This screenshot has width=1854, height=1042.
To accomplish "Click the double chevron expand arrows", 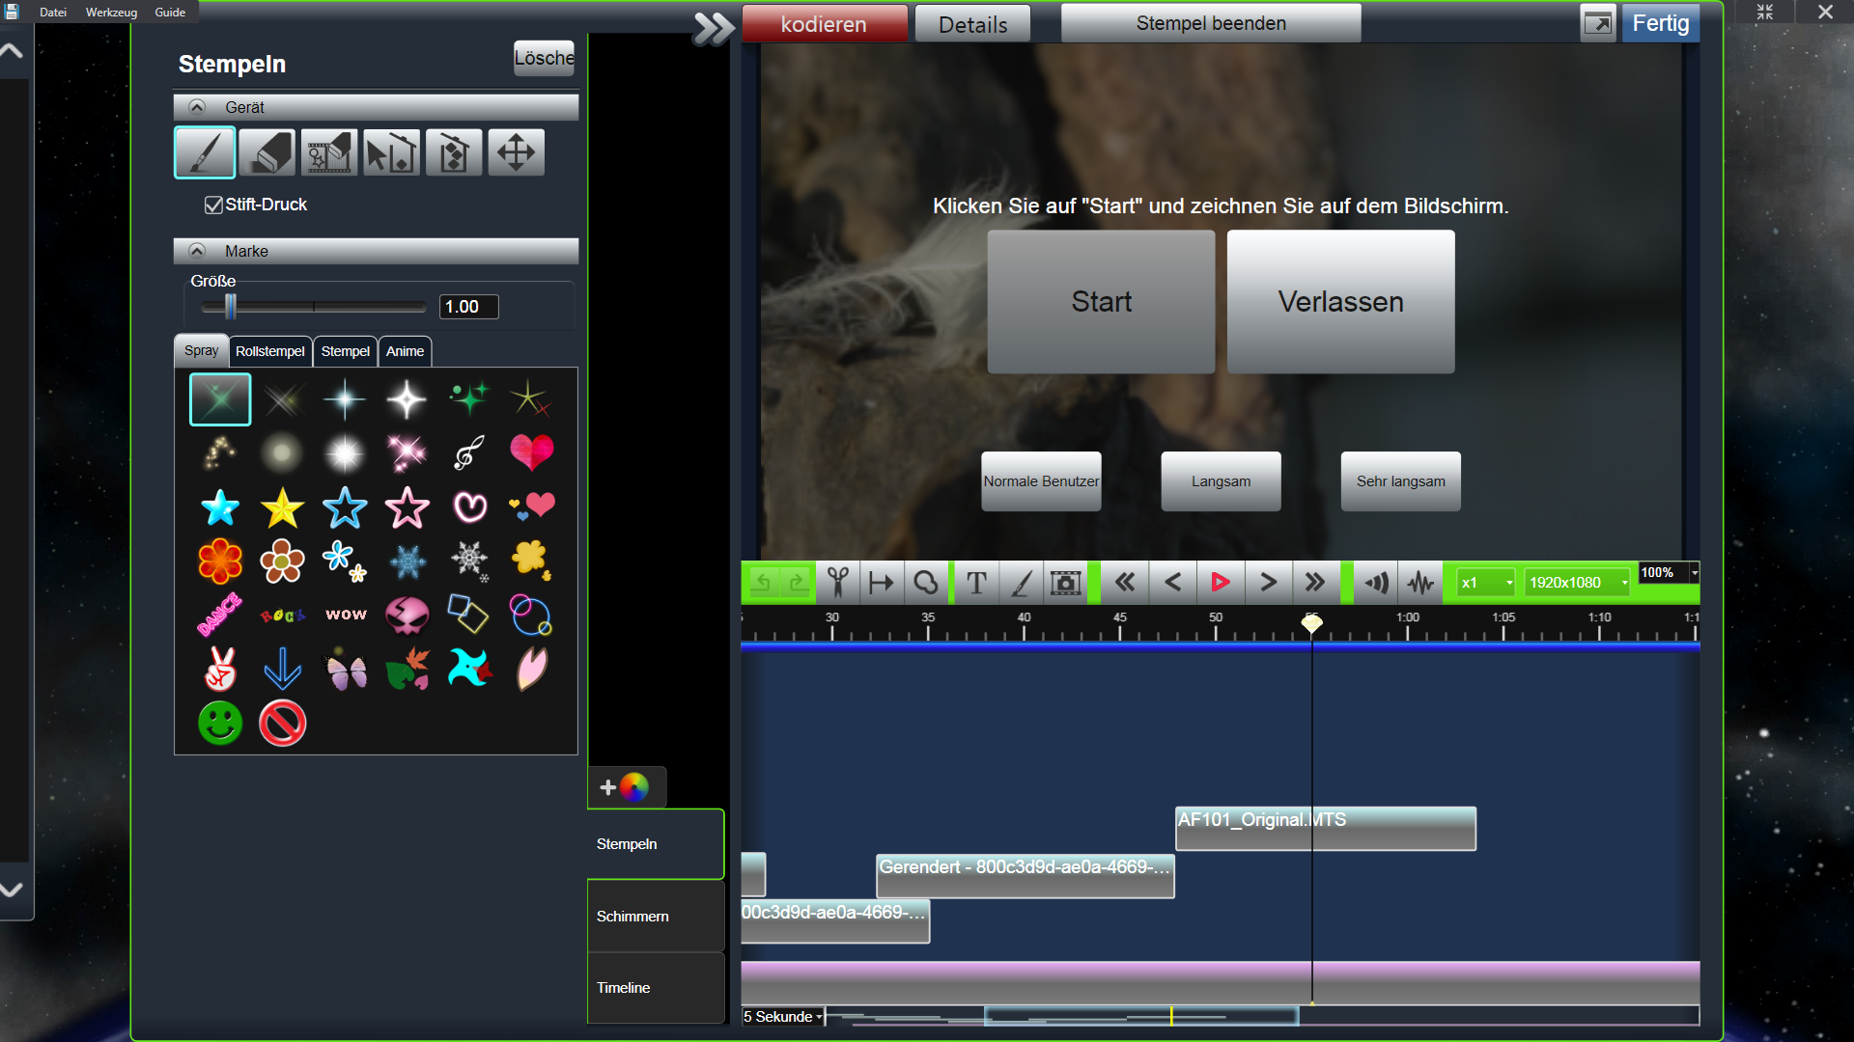I will tap(714, 28).
